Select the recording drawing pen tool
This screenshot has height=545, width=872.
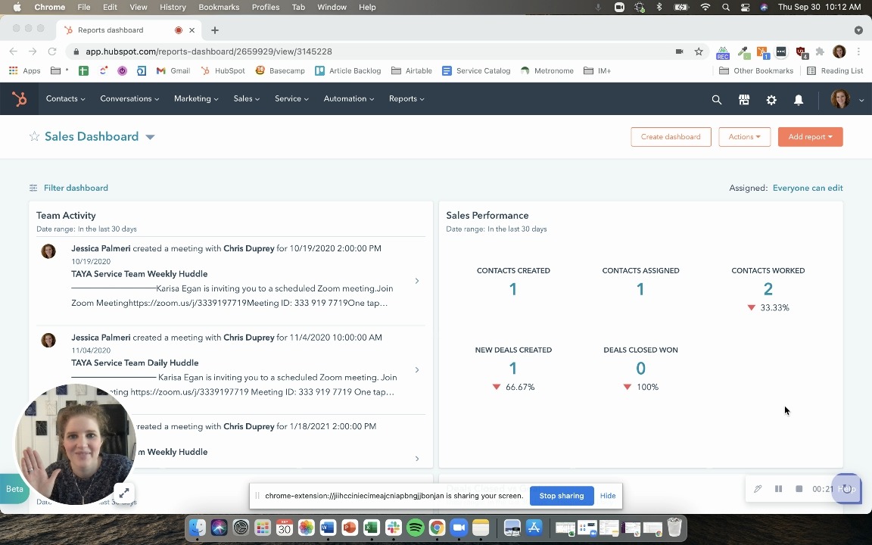[x=758, y=489]
